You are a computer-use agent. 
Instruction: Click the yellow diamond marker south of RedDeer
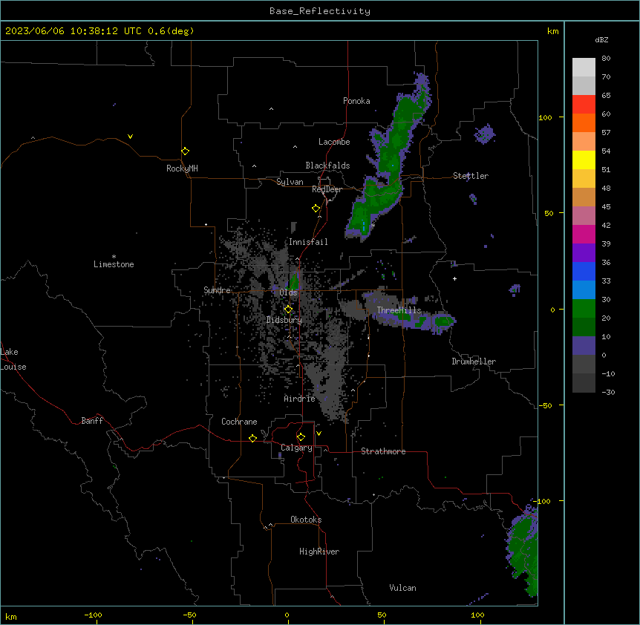[316, 209]
